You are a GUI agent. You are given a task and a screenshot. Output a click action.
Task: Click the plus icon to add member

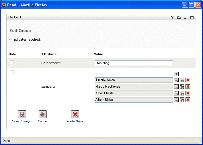click(176, 74)
